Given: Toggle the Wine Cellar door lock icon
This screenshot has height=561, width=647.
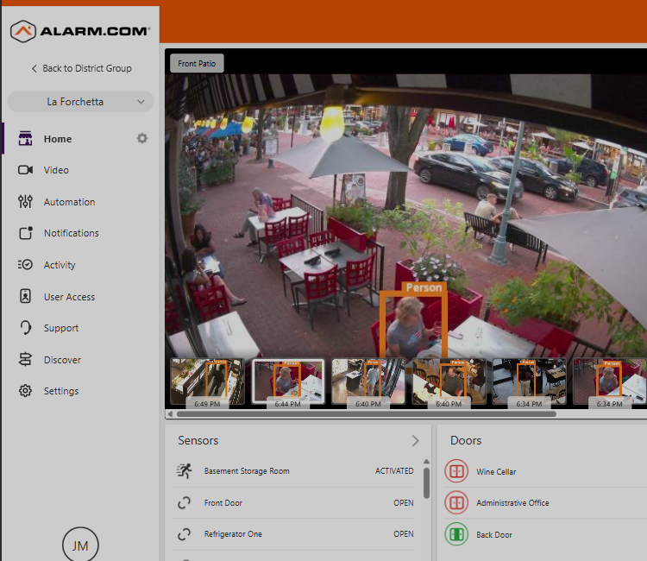Looking at the screenshot, I should point(456,471).
